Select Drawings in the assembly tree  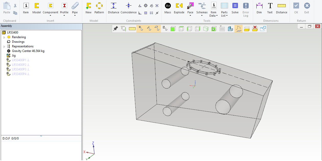point(18,42)
